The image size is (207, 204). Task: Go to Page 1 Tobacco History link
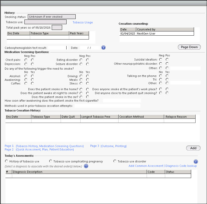(44, 146)
